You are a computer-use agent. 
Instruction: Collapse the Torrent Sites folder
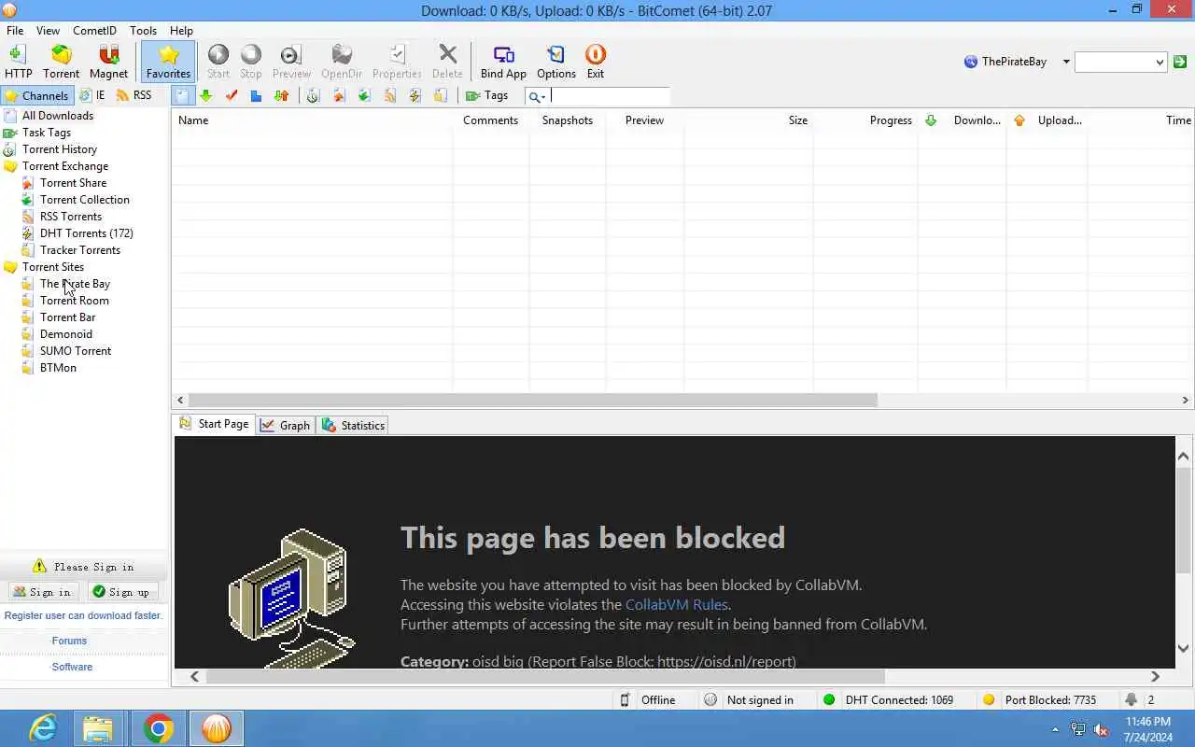[53, 267]
